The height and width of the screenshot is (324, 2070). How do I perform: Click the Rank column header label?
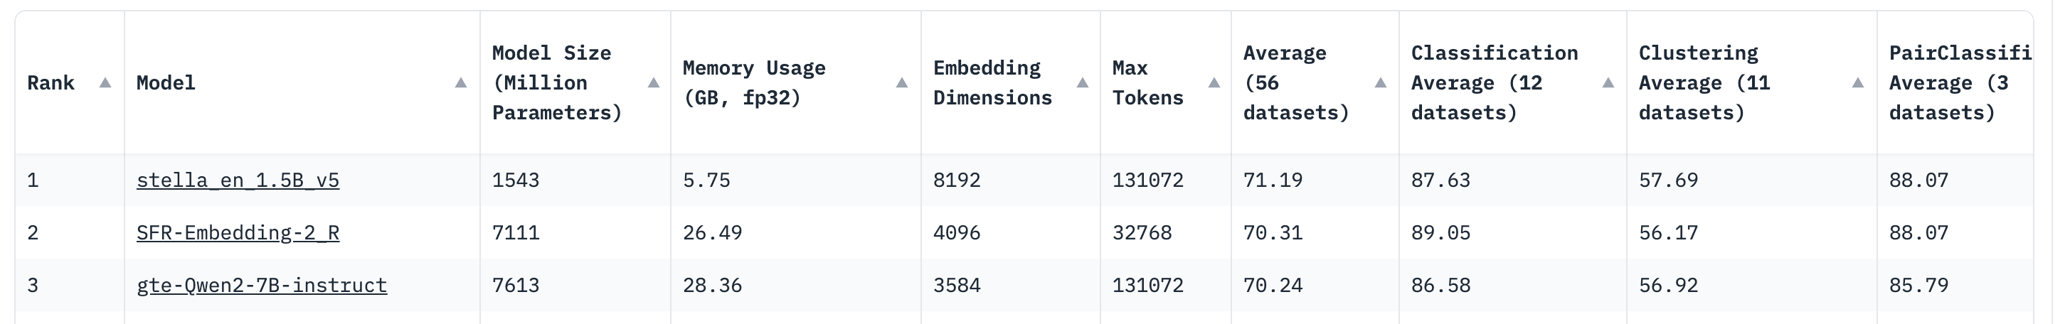pos(51,82)
